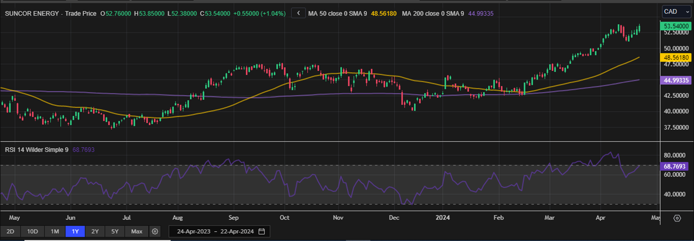Click the 50.0000 price axis label
Image resolution: width=694 pixels, height=241 pixels.
pyautogui.click(x=676, y=48)
